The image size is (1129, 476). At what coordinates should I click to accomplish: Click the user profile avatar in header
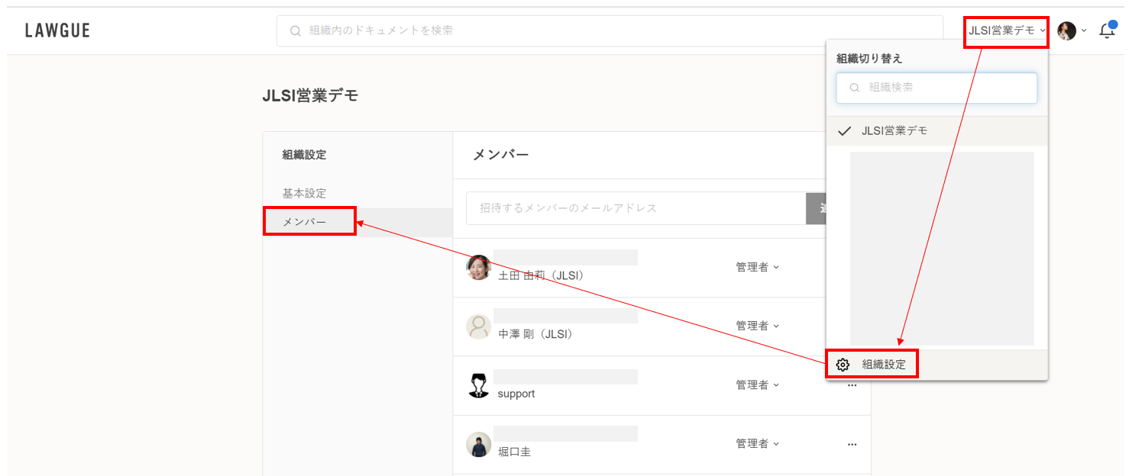[x=1066, y=31]
